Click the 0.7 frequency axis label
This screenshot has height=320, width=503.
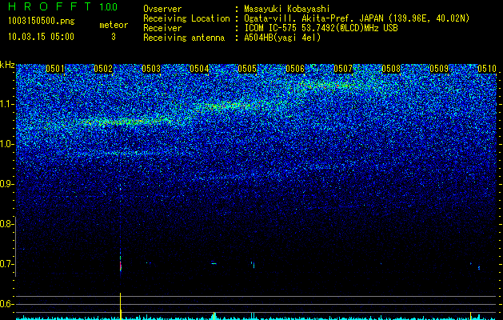tap(6, 264)
